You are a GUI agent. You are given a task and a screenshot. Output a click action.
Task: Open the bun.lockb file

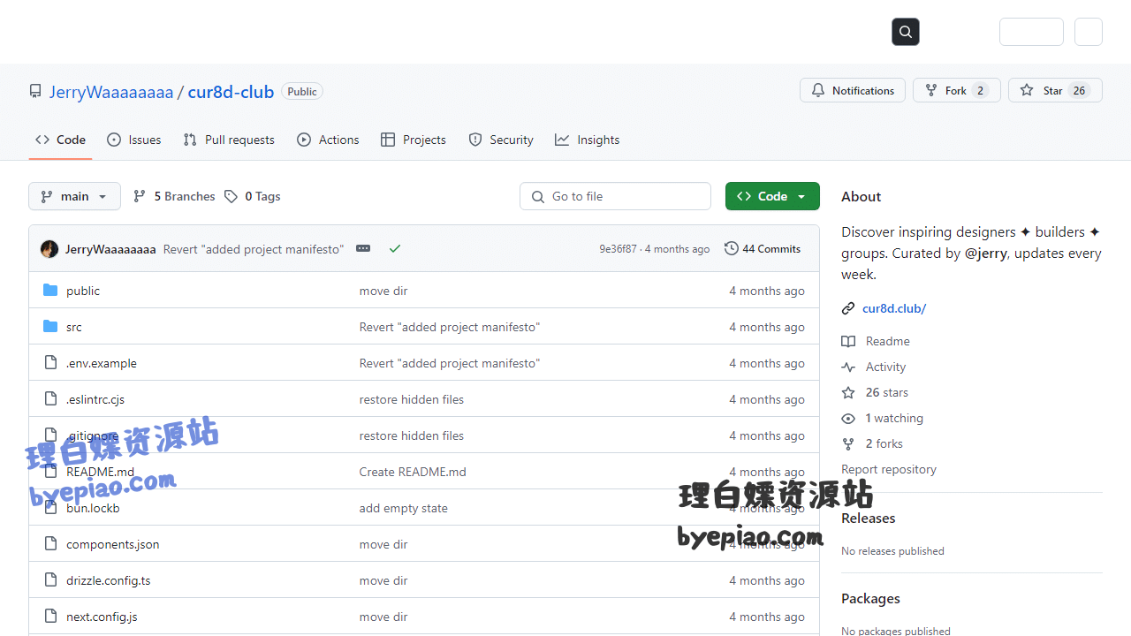pyautogui.click(x=93, y=508)
